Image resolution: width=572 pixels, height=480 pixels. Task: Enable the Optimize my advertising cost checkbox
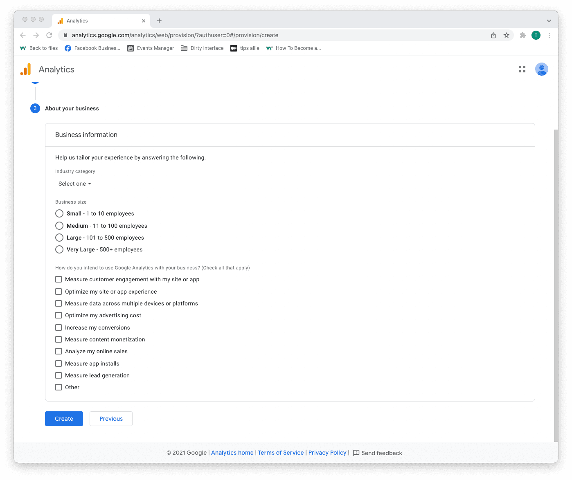(x=59, y=315)
